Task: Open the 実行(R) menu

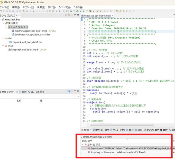Action: tap(52, 7)
